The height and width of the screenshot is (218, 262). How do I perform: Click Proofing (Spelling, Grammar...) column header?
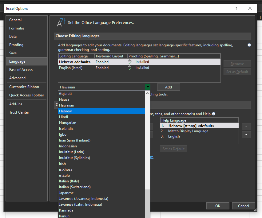point(174,56)
